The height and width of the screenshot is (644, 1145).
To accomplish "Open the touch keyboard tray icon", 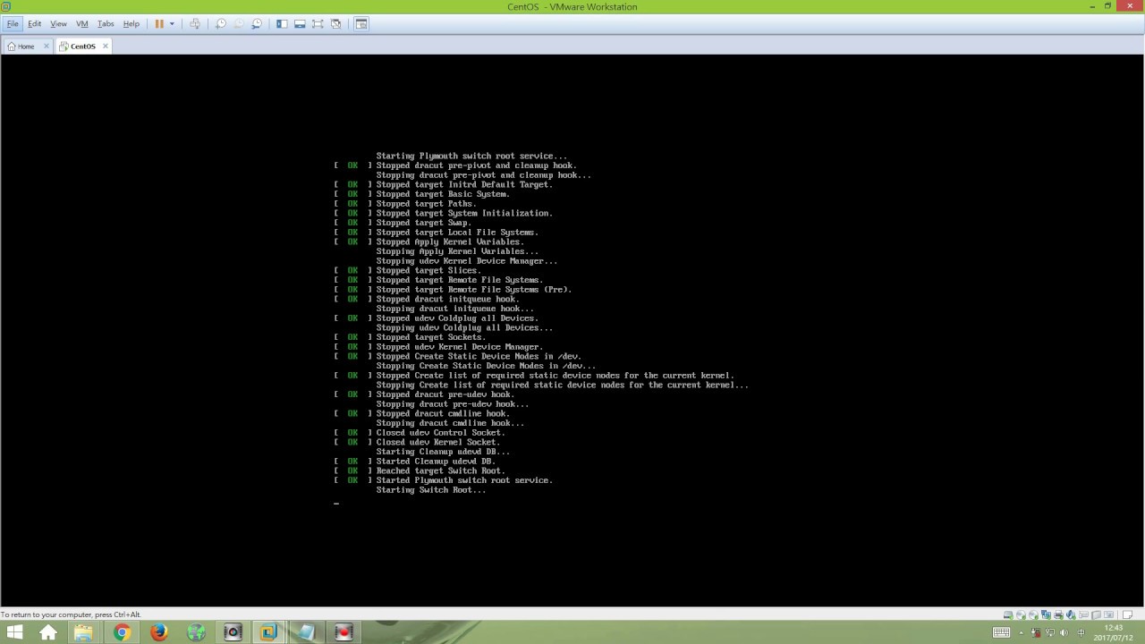I will pyautogui.click(x=1001, y=632).
